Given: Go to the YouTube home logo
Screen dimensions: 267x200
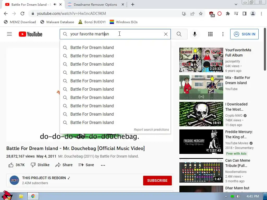Looking at the screenshot, I should pos(31,34).
